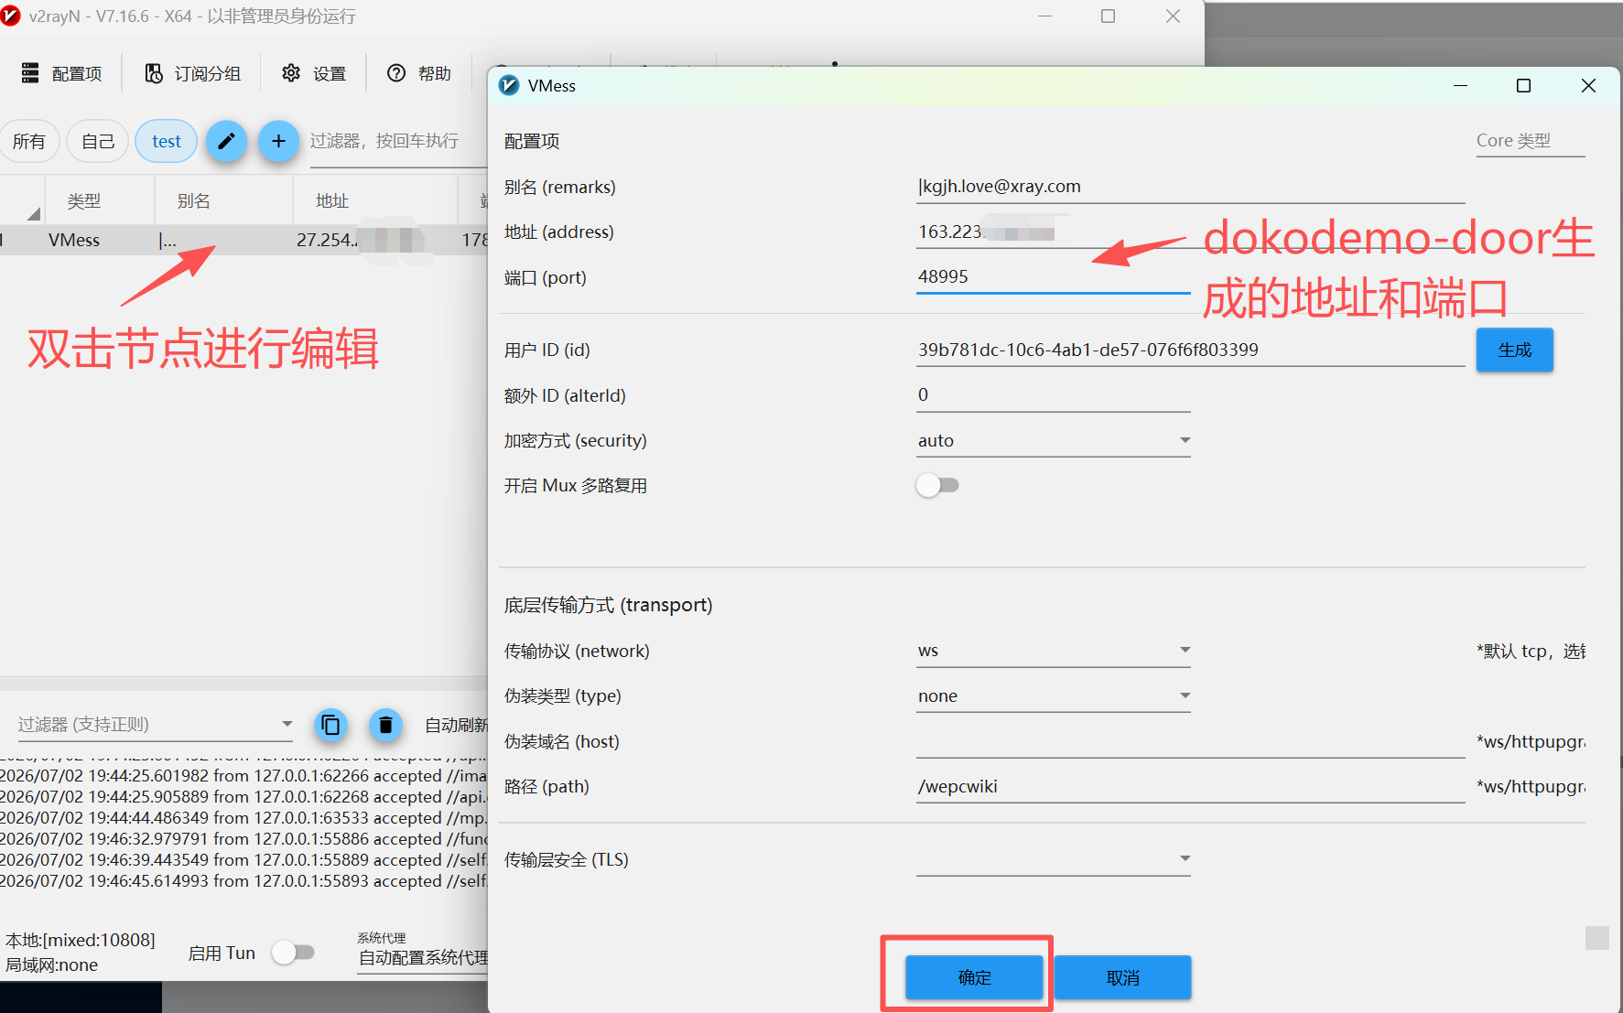
Task: Click the VMess dialog app icon
Action: click(509, 85)
